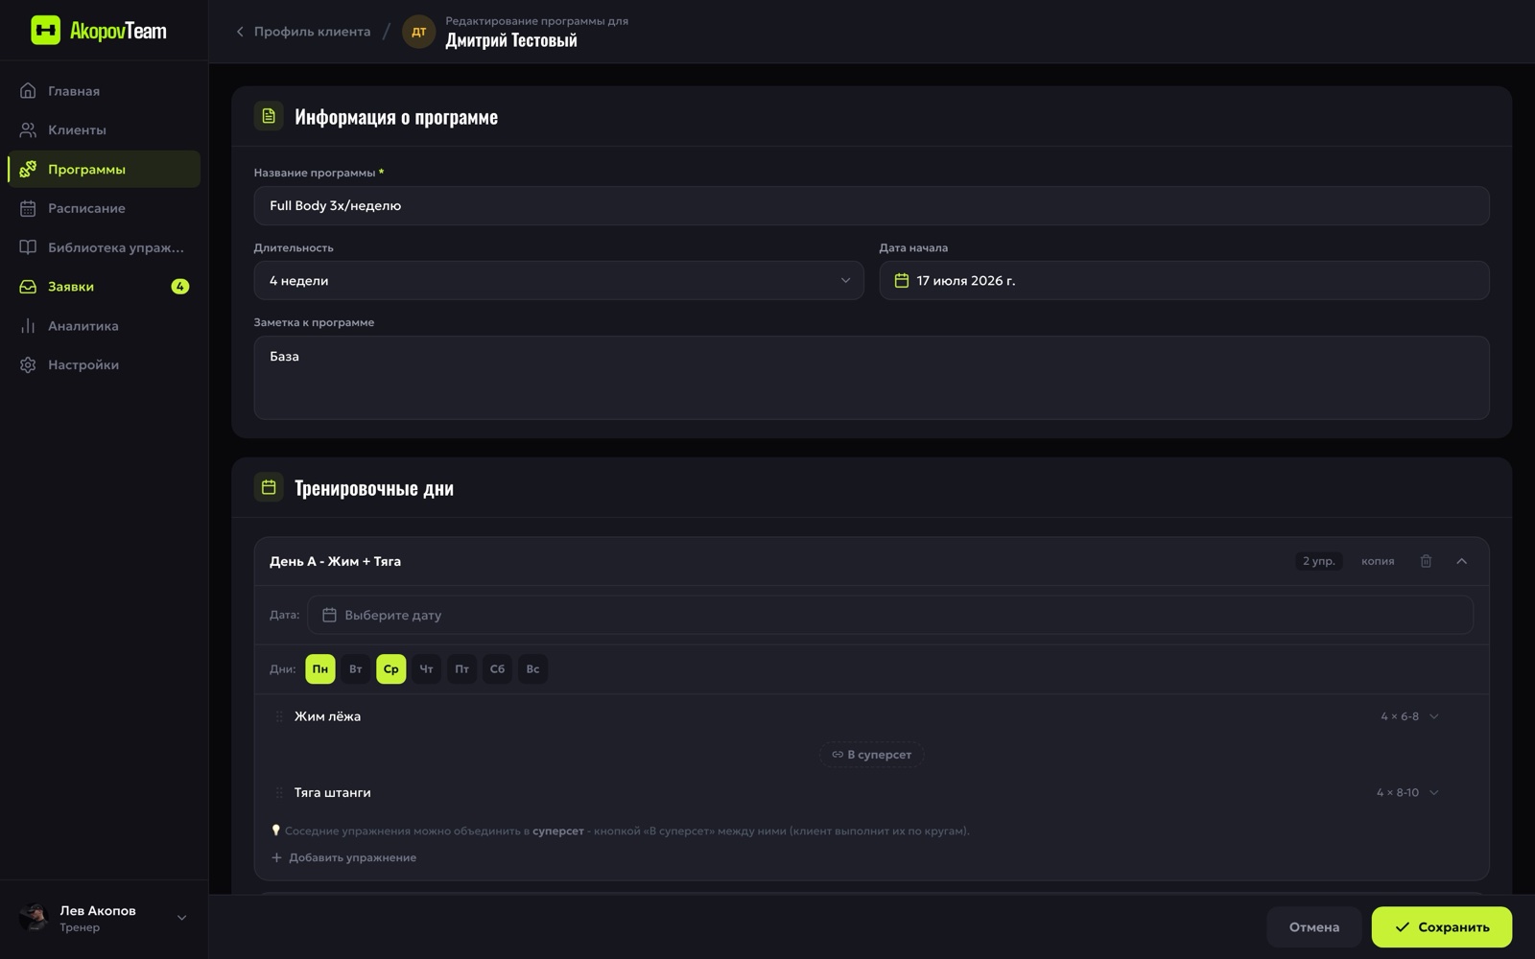Open Главная home icon in sidebar
Screen dimensions: 1535x959
(x=28, y=91)
